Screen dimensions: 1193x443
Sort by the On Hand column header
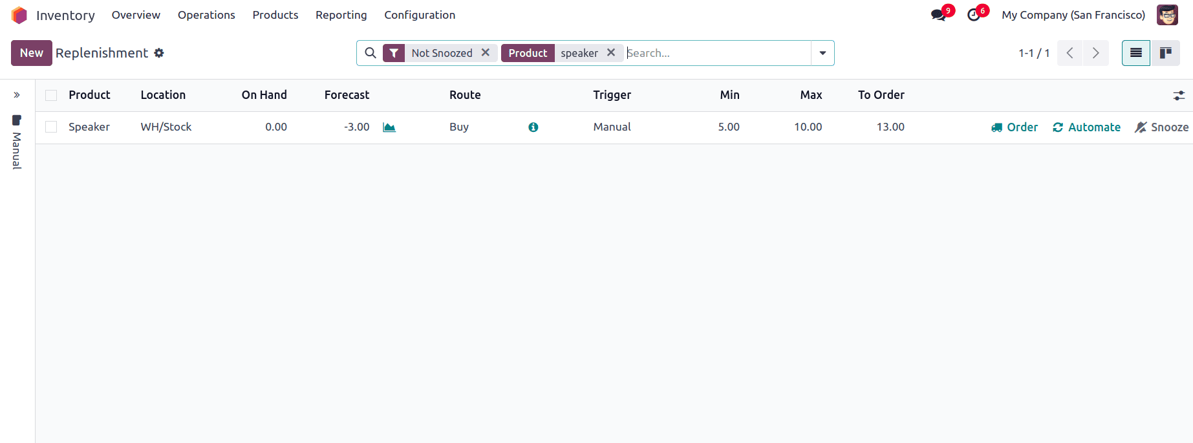pos(264,95)
